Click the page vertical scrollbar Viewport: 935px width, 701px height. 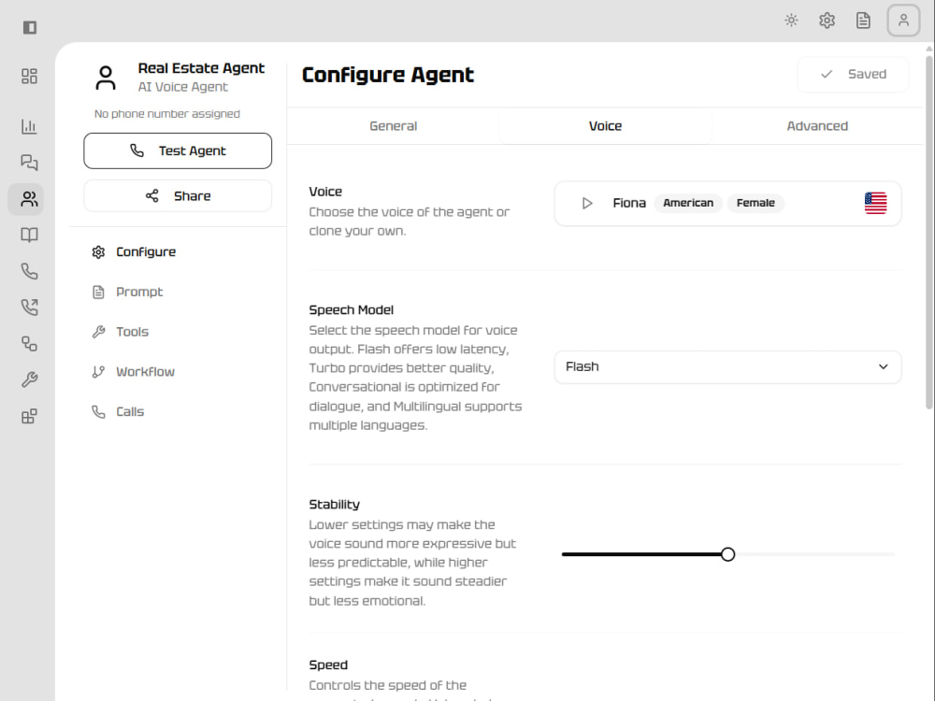coord(929,233)
